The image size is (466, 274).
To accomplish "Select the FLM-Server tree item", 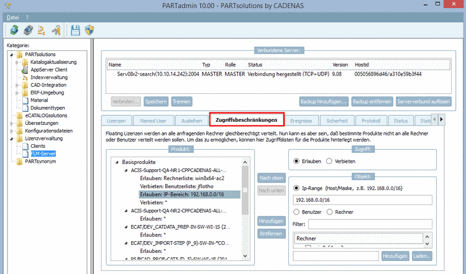I will [43, 154].
